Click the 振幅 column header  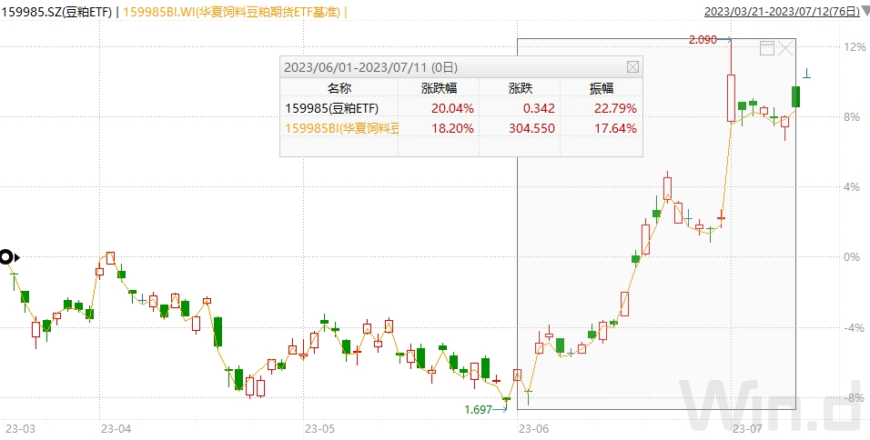(601, 88)
